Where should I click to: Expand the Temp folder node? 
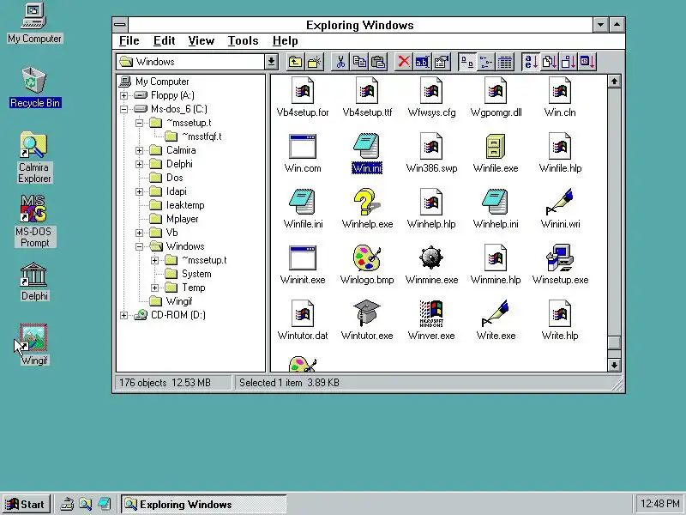pyautogui.click(x=154, y=288)
